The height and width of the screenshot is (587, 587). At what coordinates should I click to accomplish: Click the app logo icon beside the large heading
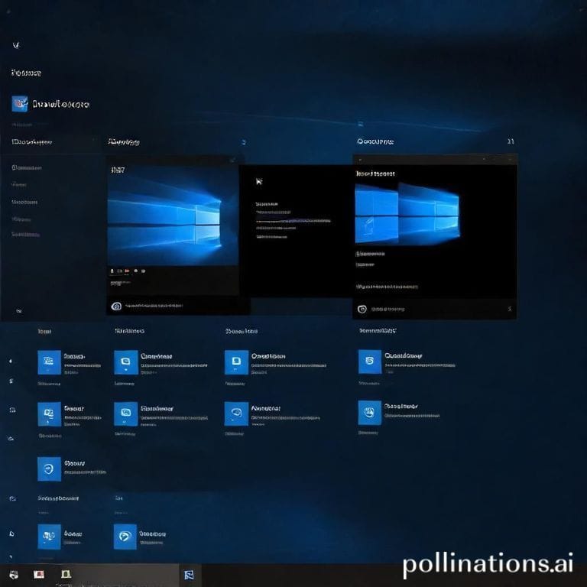pos(19,104)
